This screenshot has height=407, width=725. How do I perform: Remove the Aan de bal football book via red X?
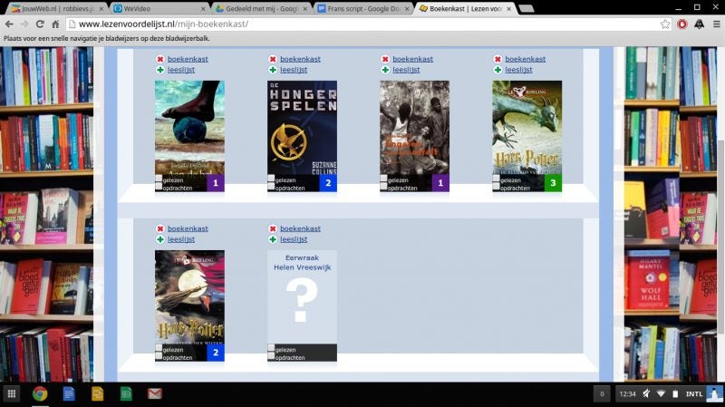(x=160, y=59)
